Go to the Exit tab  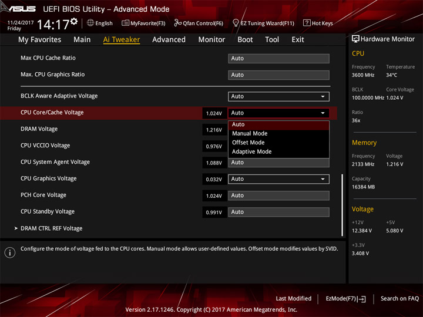[297, 40]
